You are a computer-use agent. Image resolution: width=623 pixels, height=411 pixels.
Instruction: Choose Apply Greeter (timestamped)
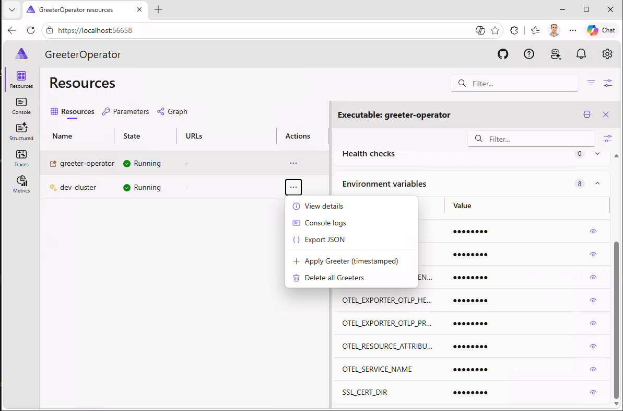tap(351, 261)
